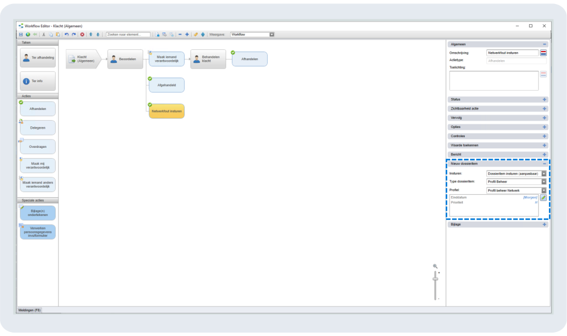Viewport: 567px width, 336px height.
Task: Click the canvas zoom slider handle
Action: point(435,278)
